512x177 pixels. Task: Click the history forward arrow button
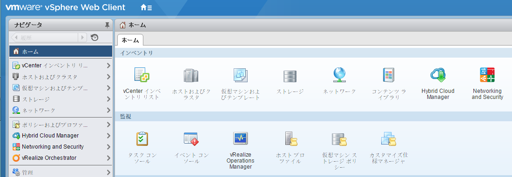click(x=82, y=38)
